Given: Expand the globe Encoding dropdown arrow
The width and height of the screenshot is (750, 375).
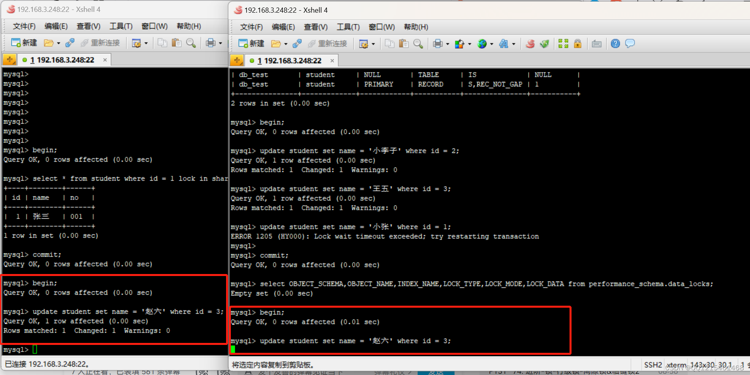Looking at the screenshot, I should 492,44.
